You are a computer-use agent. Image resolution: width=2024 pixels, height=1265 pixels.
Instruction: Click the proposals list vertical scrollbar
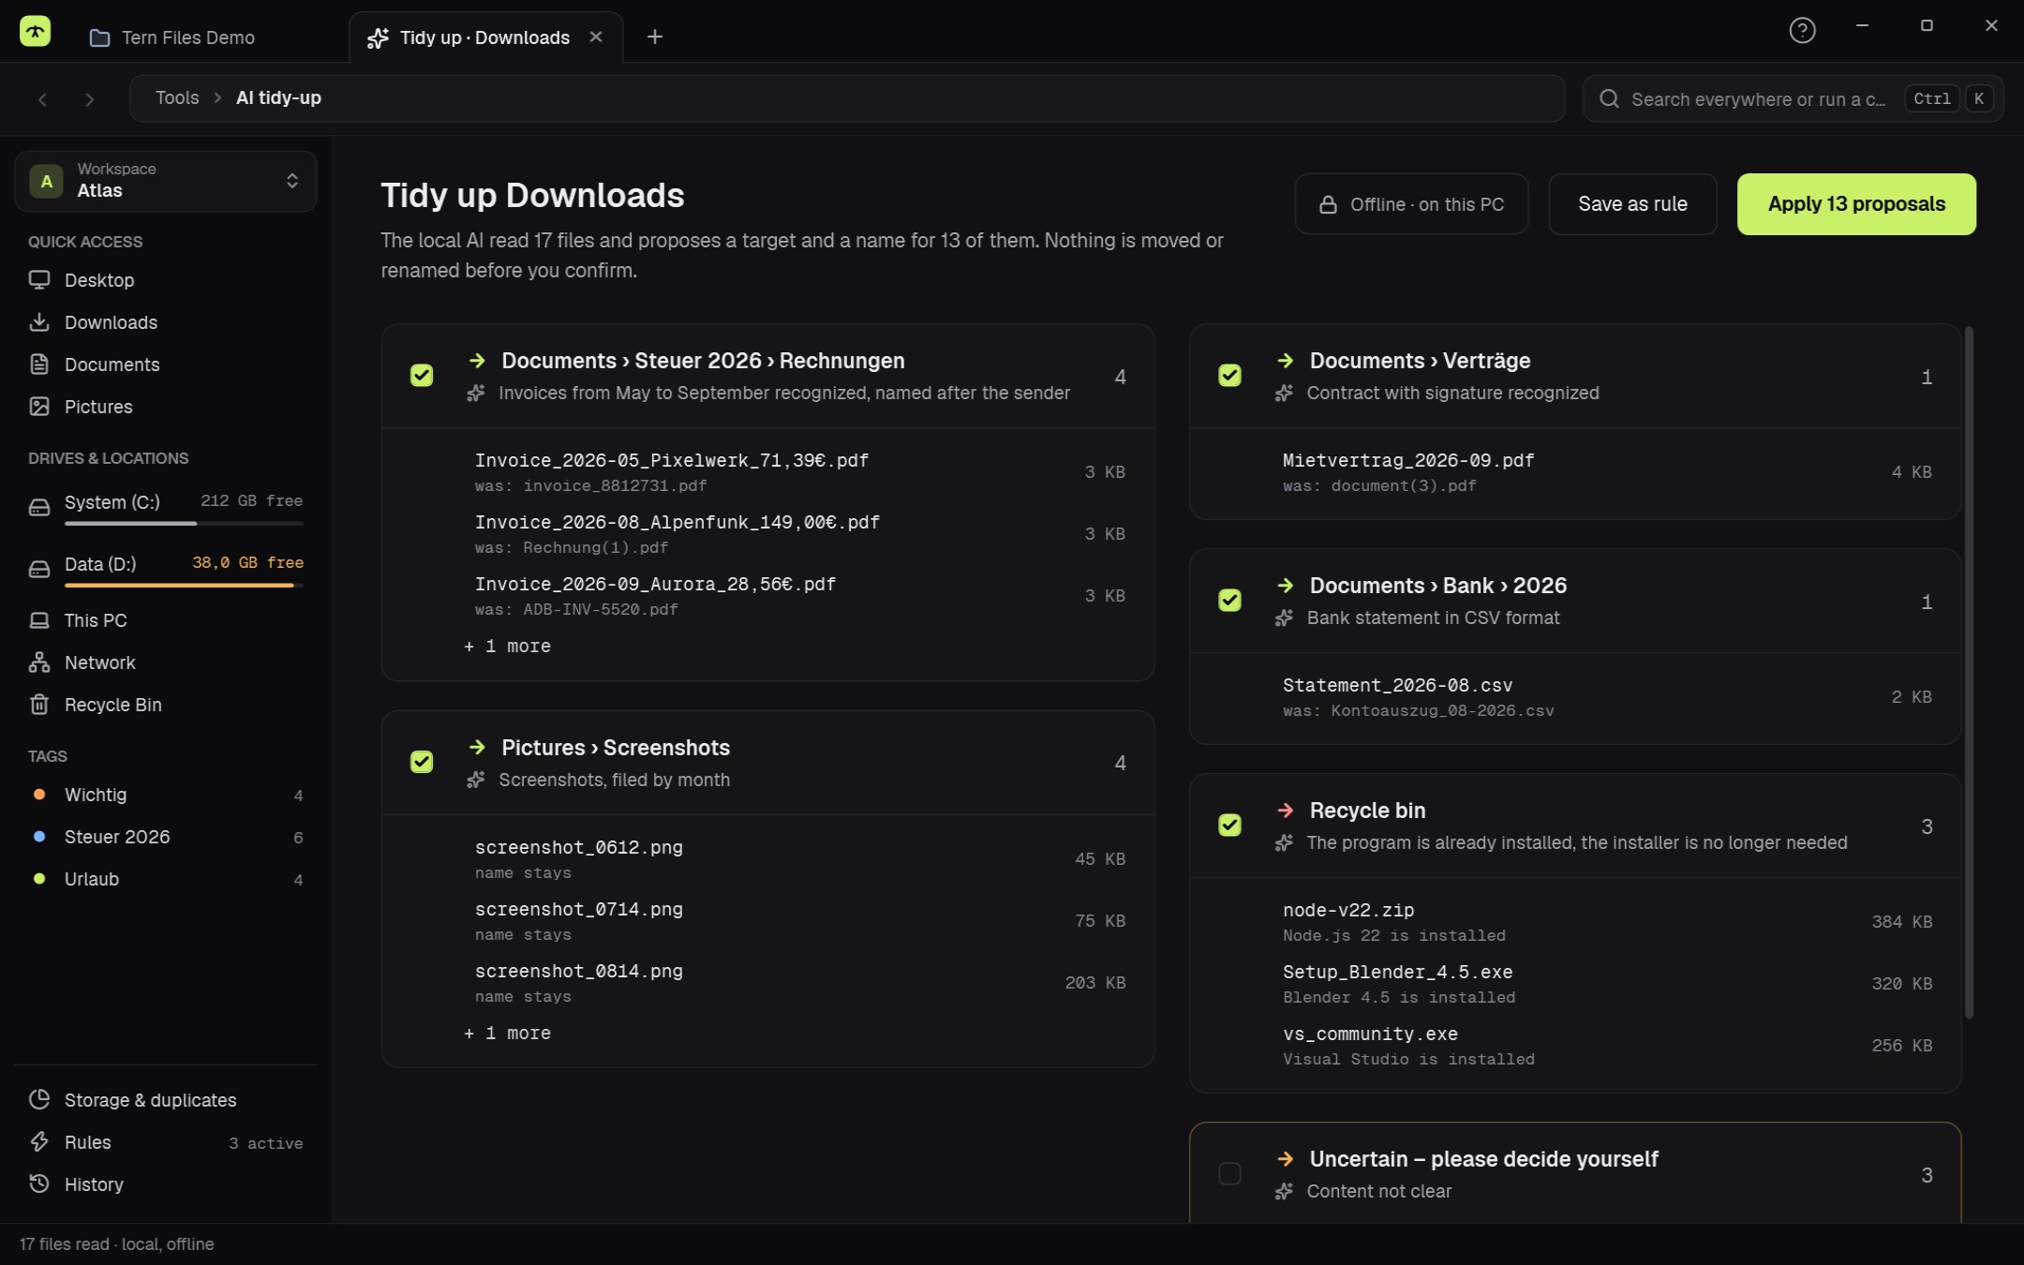point(1969,672)
